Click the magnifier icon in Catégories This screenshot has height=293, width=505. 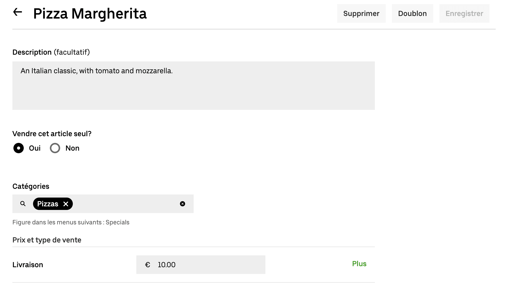point(23,204)
